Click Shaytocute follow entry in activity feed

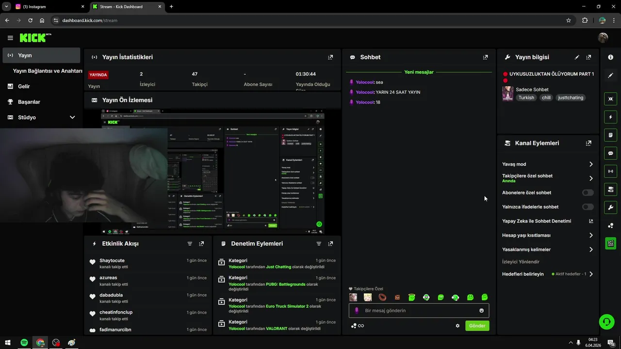148,264
